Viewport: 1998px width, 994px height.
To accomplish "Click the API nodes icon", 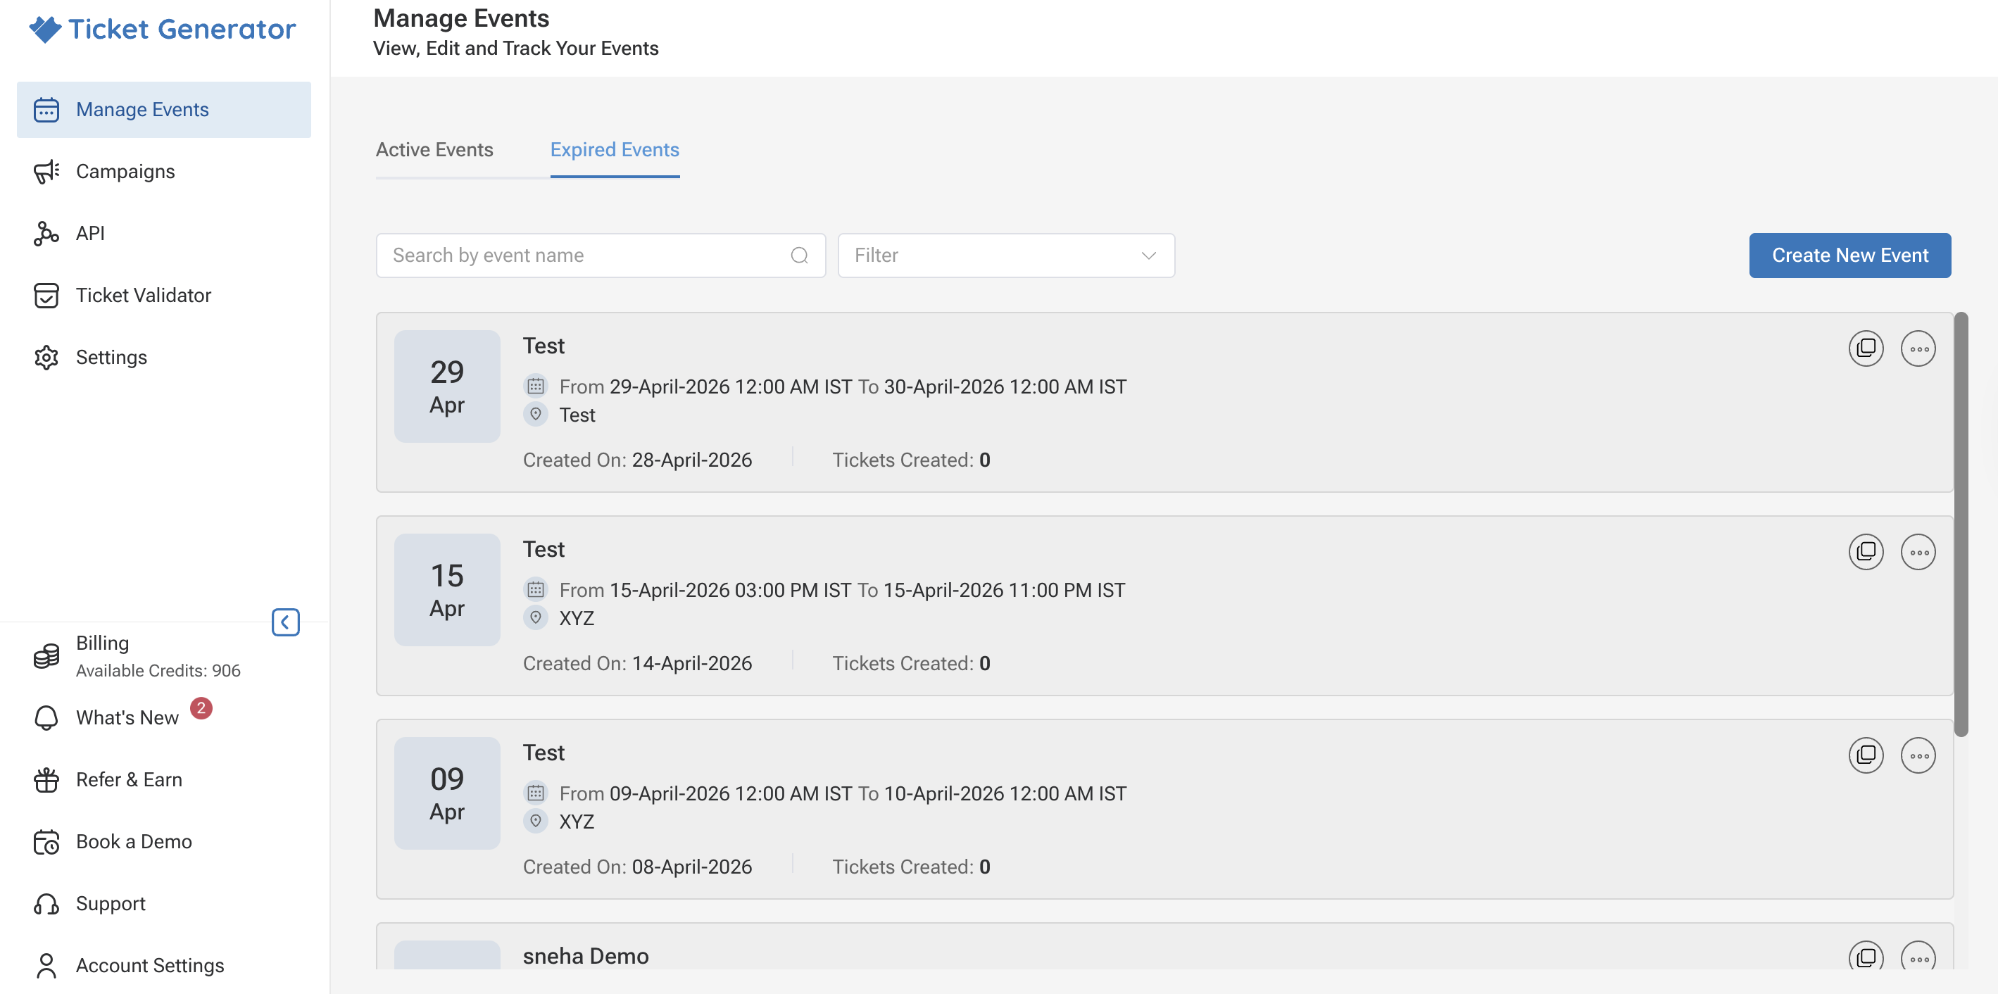I will (46, 234).
